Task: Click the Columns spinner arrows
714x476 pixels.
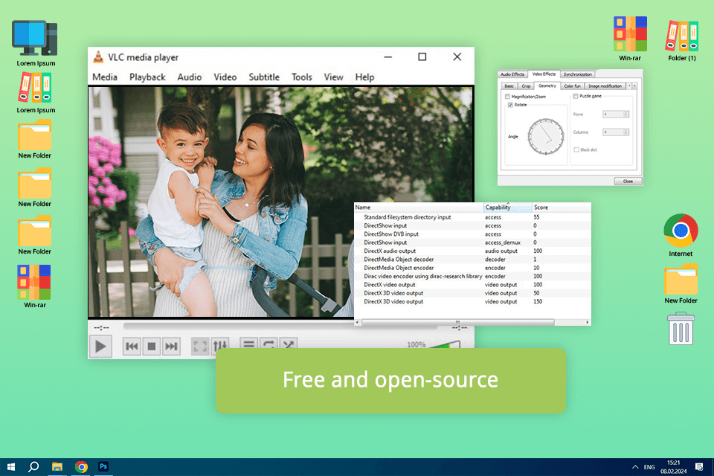Action: point(626,132)
